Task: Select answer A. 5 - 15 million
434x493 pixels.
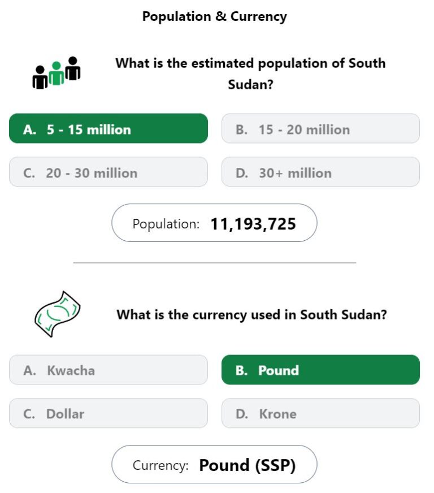Action: click(108, 128)
